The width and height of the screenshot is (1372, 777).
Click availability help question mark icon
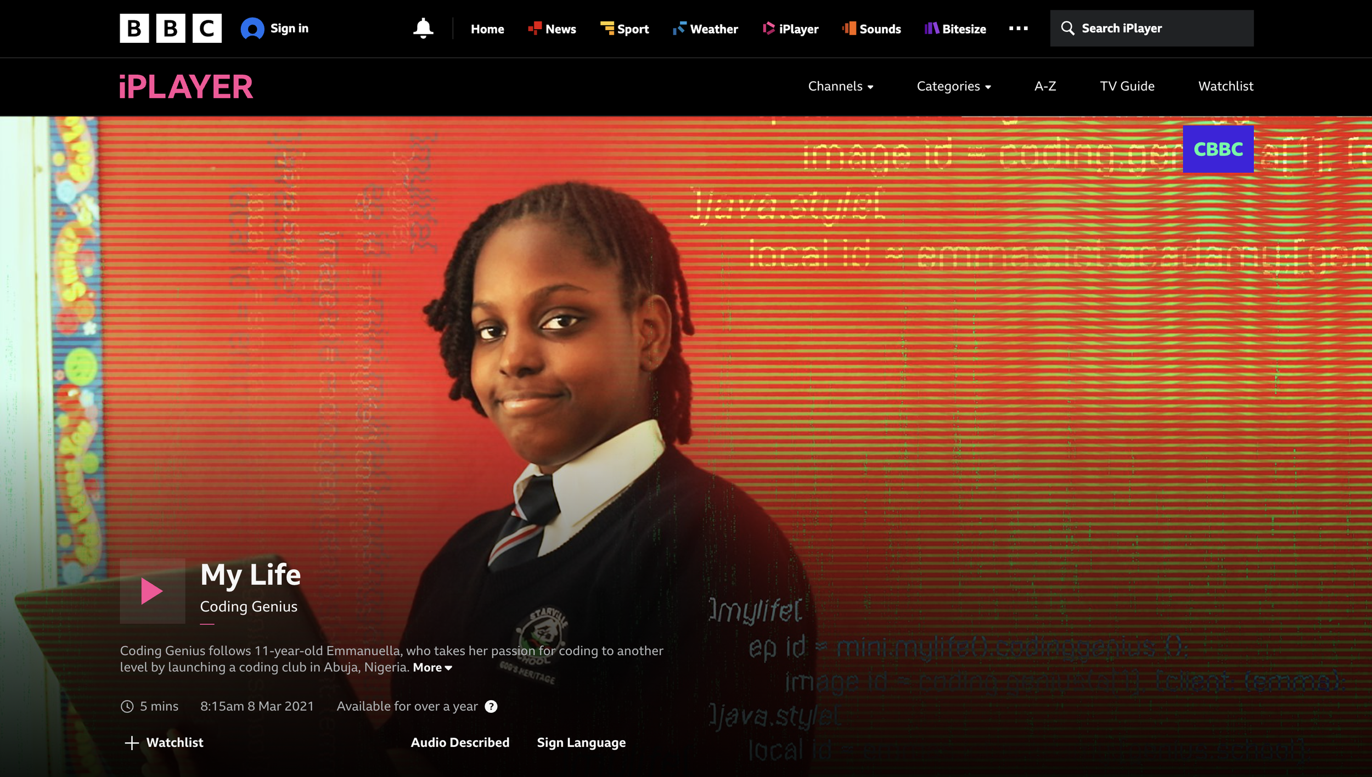tap(491, 706)
